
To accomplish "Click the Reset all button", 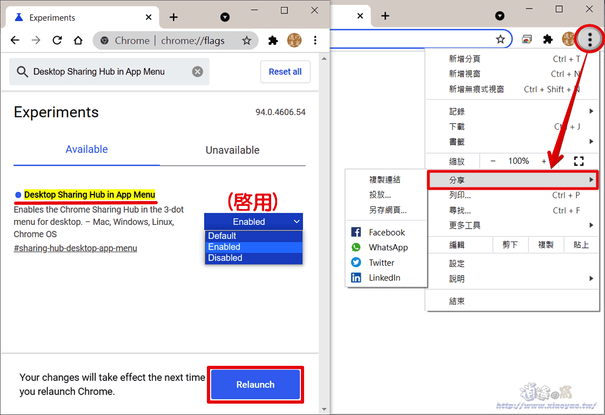I will (285, 71).
